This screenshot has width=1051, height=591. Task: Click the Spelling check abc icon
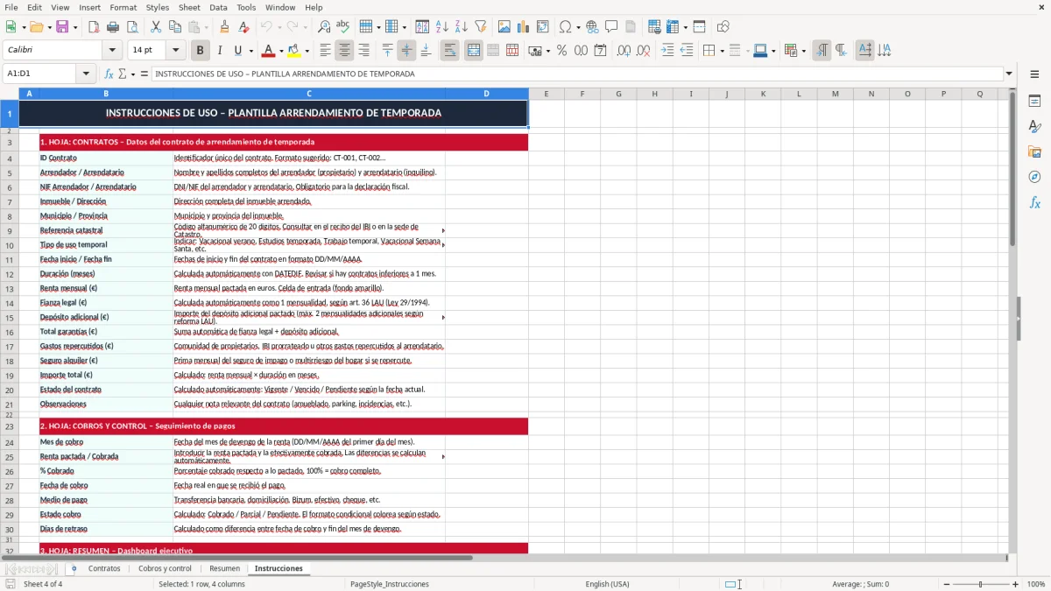343,27
